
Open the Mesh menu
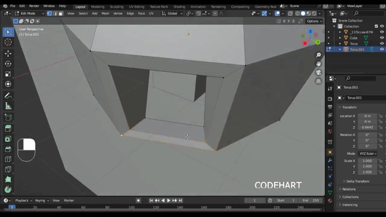click(106, 13)
